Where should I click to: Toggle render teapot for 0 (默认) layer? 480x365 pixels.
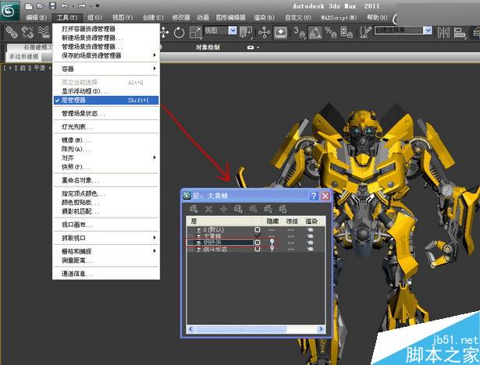(x=310, y=229)
